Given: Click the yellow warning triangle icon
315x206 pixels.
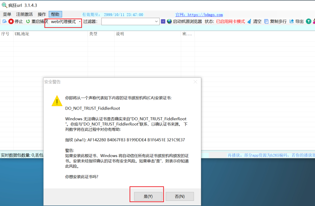Looking at the screenshot, I should 57,101.
